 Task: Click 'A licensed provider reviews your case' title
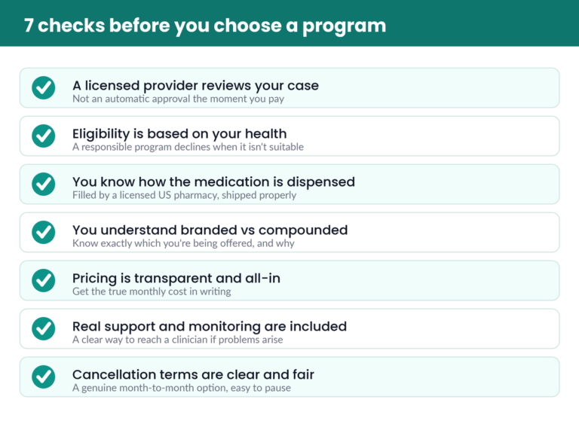pos(195,86)
